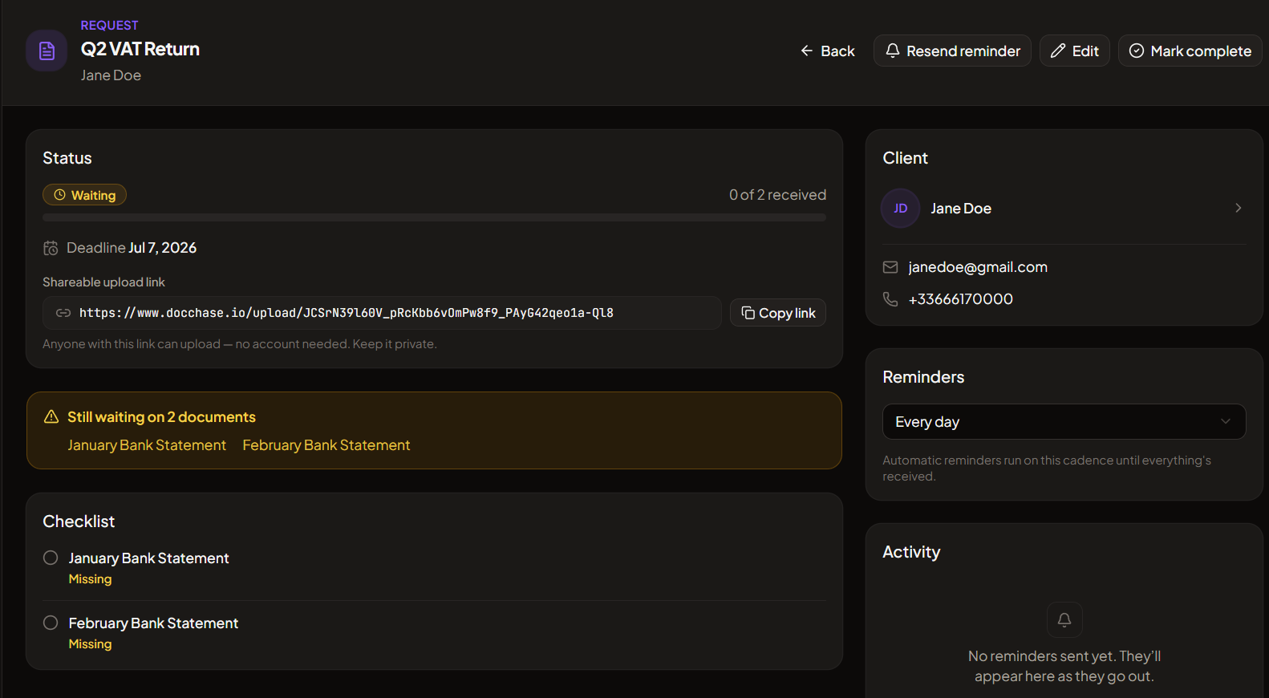Click the Mark complete button text
The height and width of the screenshot is (698, 1269).
1201,51
